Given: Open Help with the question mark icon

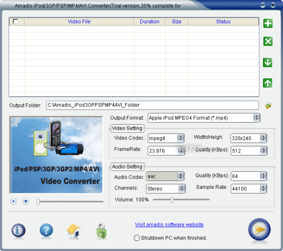Looking at the screenshot, I should coord(46,230).
